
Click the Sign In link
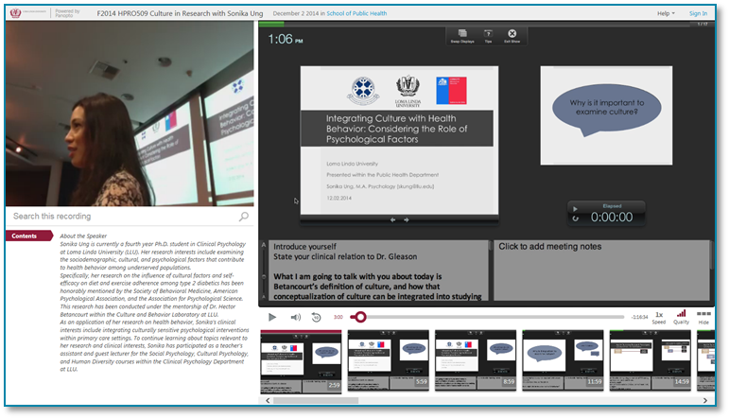click(698, 13)
